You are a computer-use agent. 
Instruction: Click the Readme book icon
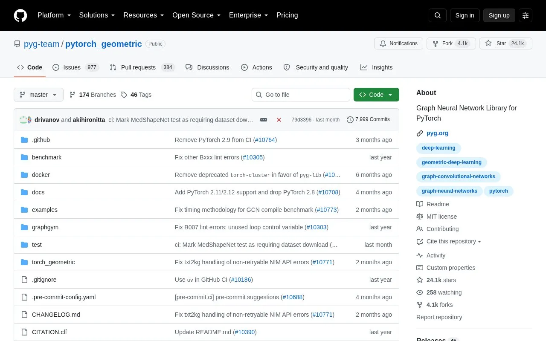(x=420, y=204)
